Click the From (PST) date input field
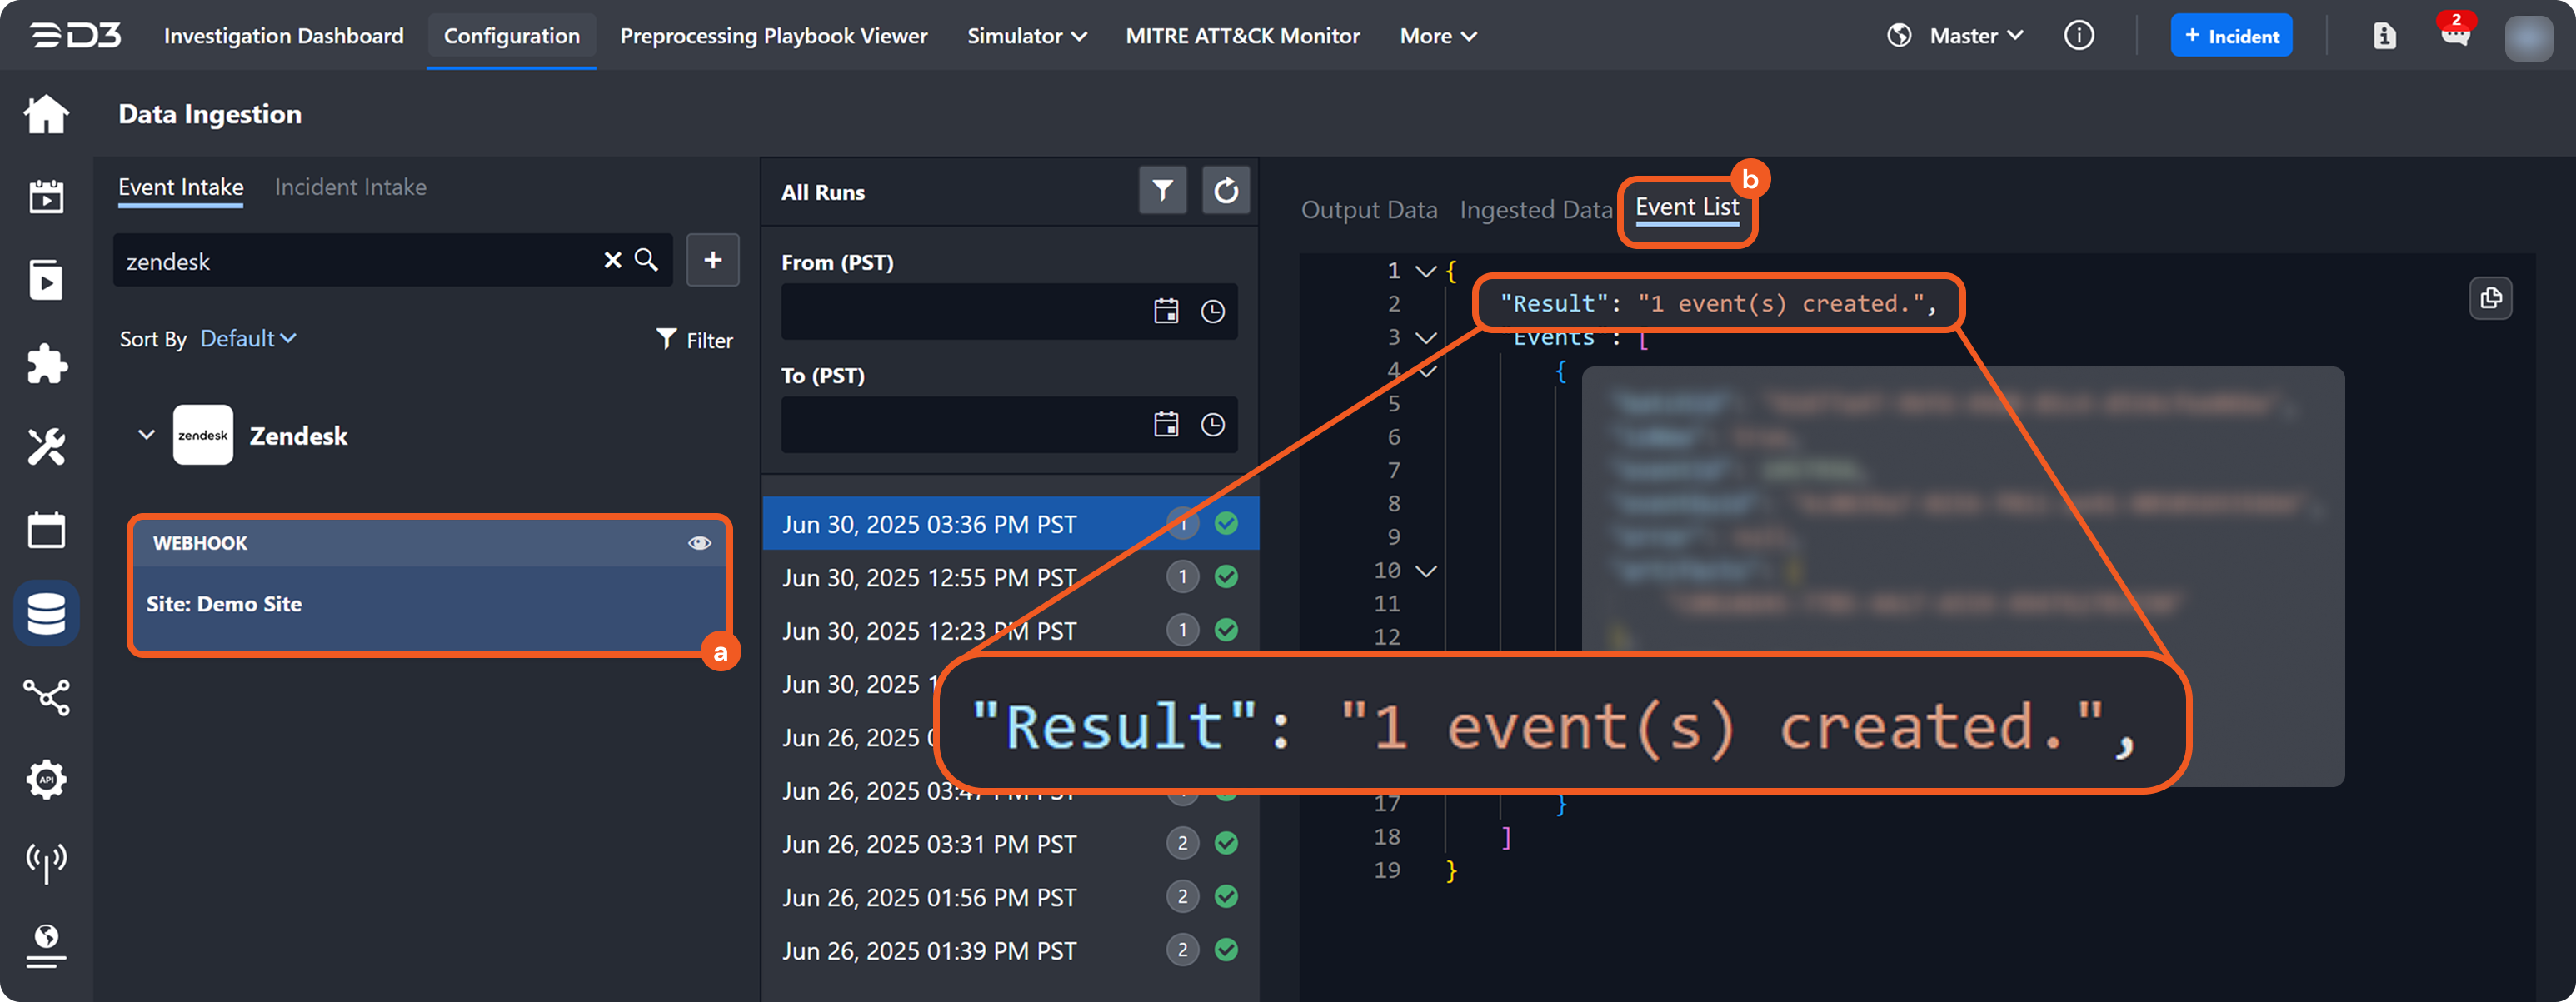This screenshot has width=2576, height=1002. coord(1009,312)
